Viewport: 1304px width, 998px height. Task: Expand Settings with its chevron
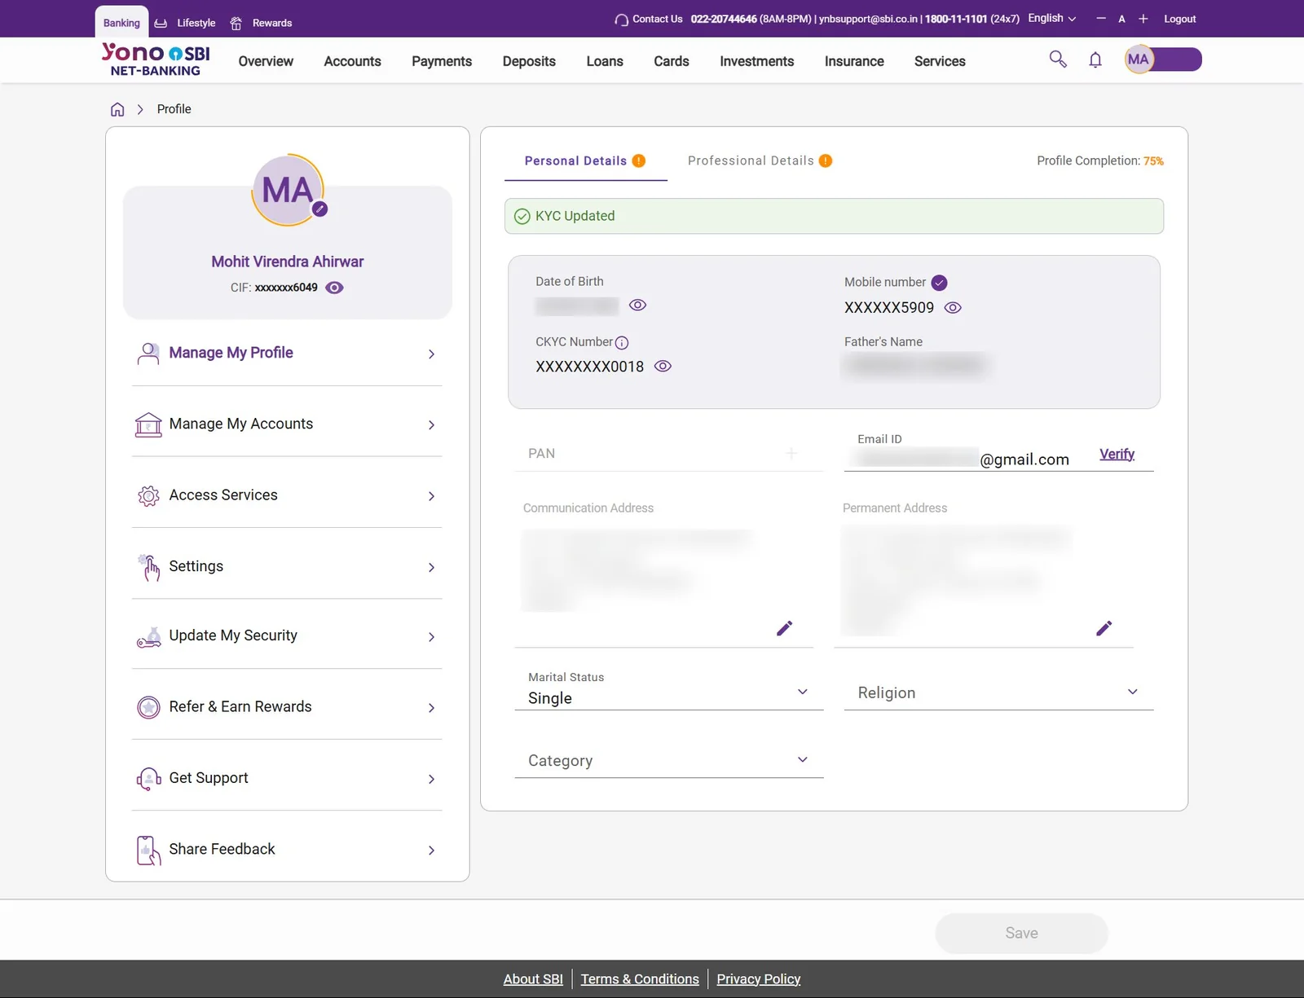click(x=431, y=567)
